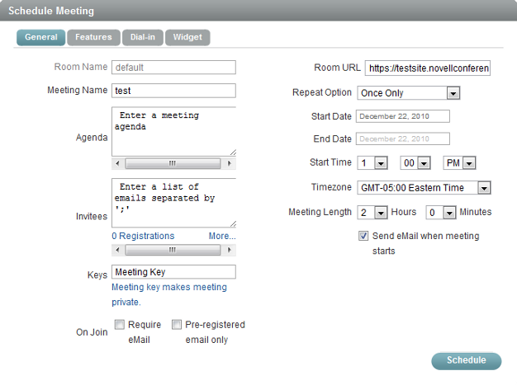
Task: Select the Widget tab
Action: [x=187, y=37]
